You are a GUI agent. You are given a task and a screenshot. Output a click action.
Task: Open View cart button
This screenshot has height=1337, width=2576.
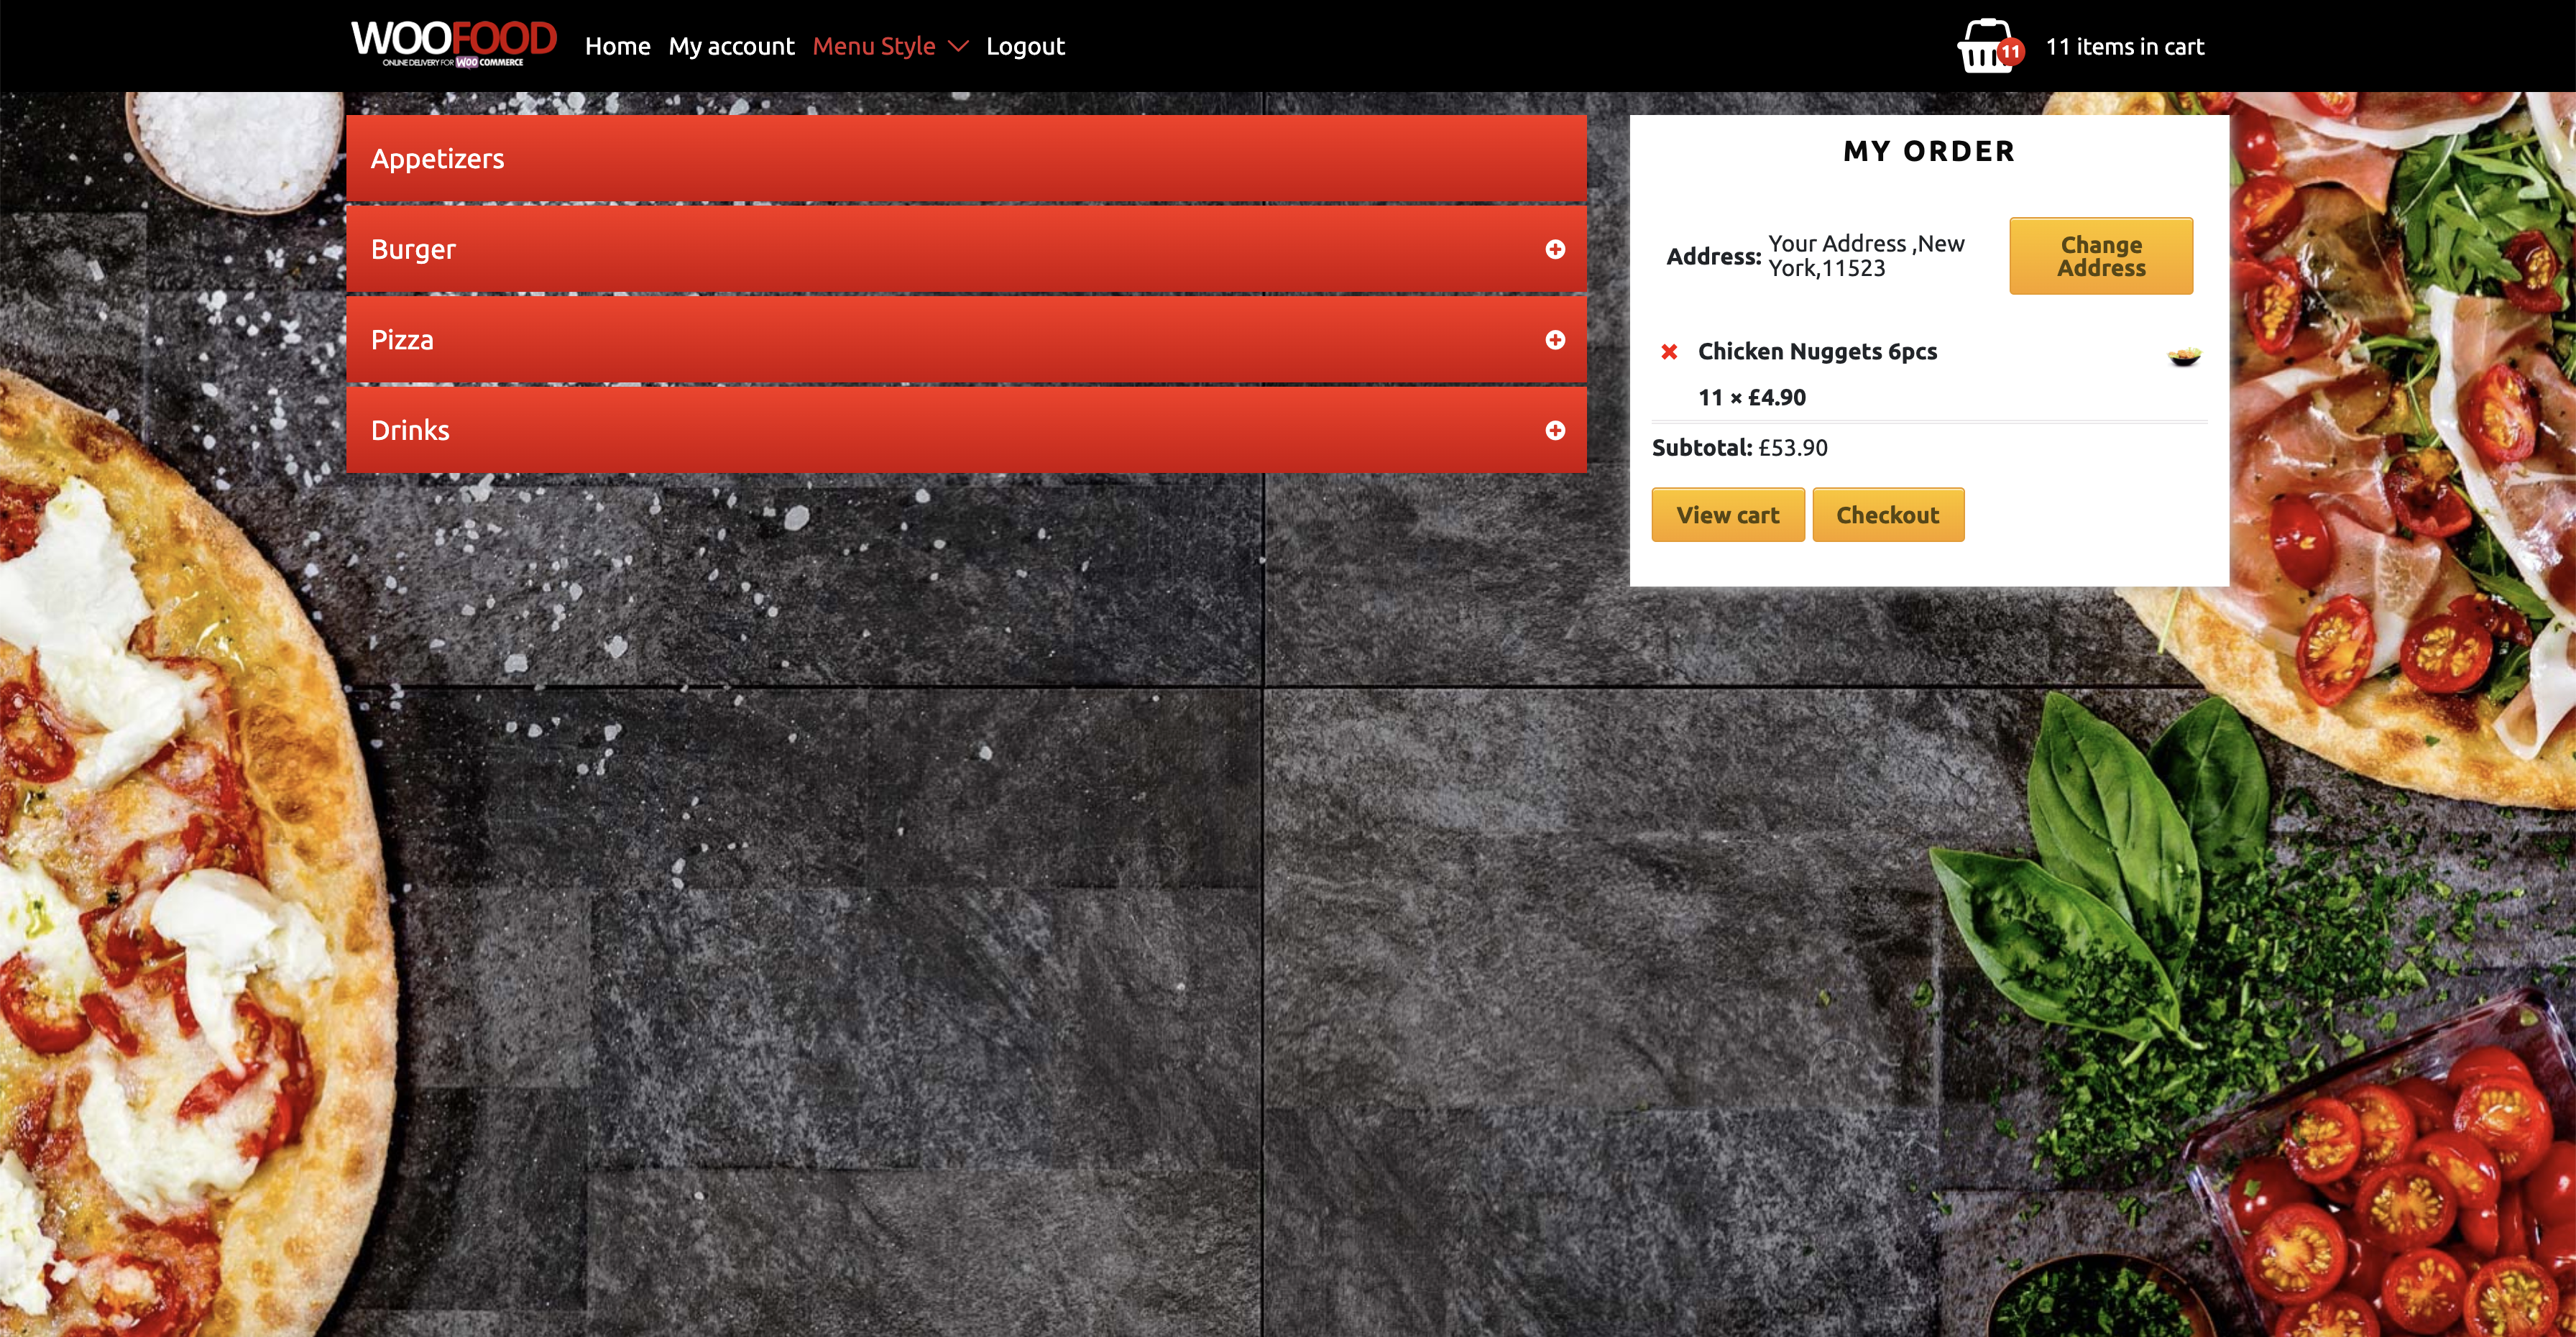click(1728, 515)
